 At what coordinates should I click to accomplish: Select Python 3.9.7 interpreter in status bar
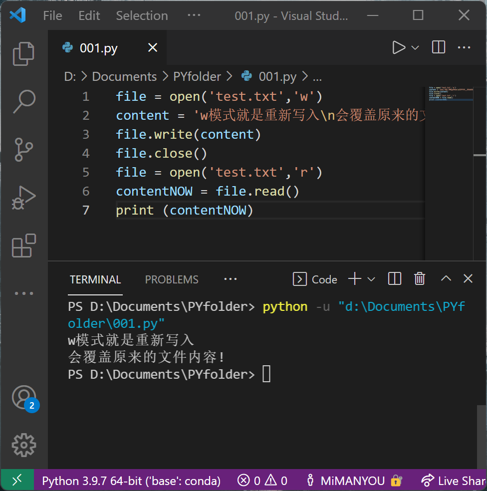(x=131, y=481)
